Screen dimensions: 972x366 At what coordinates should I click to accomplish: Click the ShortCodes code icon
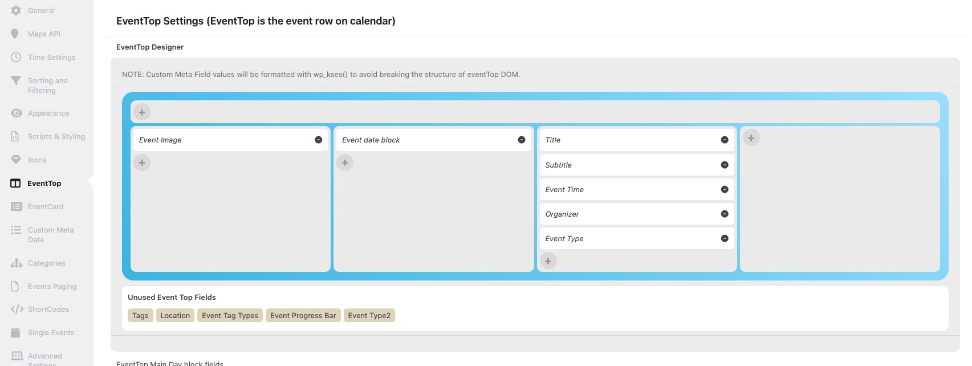point(17,309)
